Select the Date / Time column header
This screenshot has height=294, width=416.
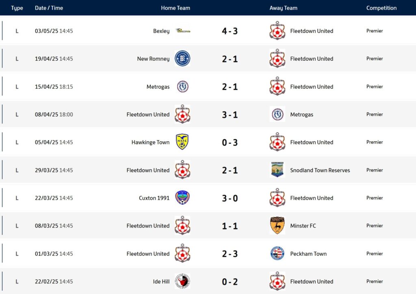click(x=49, y=8)
